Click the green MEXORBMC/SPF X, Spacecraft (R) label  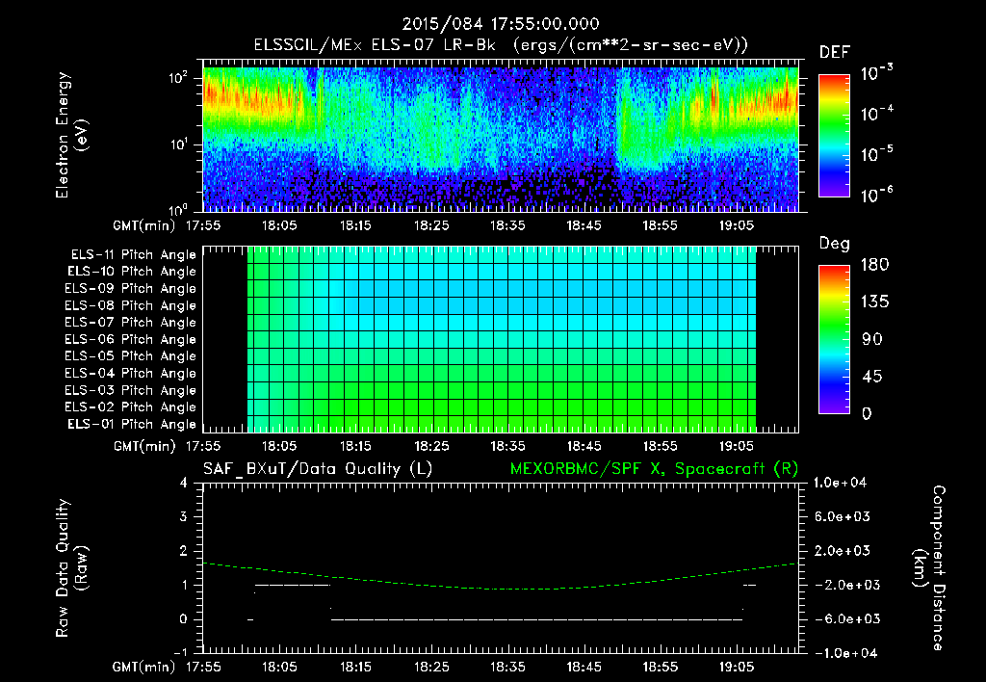(x=654, y=469)
